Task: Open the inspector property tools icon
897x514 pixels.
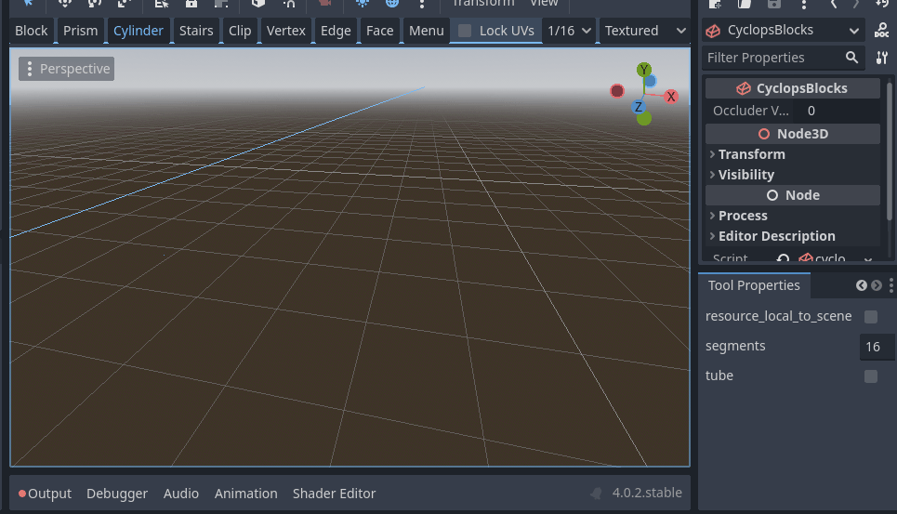Action: pos(881,58)
